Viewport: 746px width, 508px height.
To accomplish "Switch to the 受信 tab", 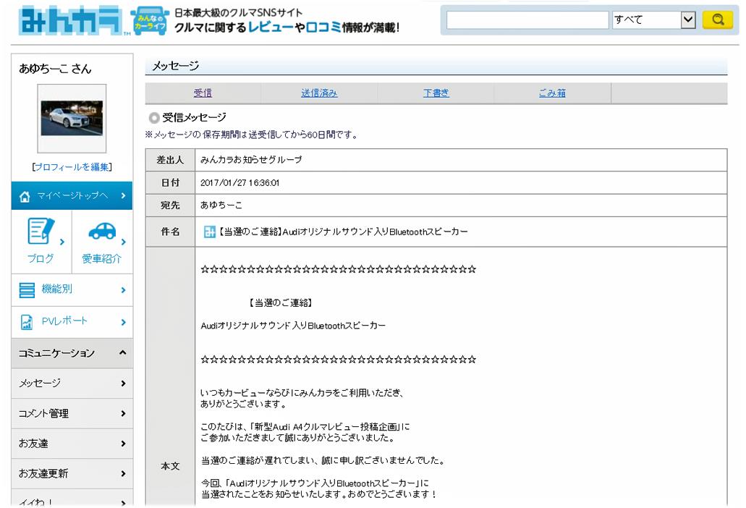I will click(x=203, y=93).
